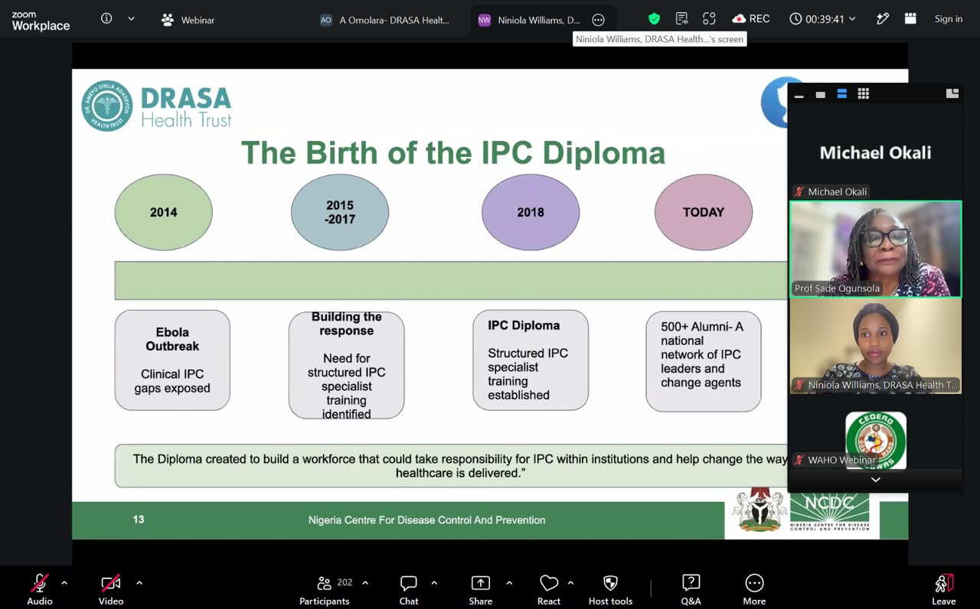The image size is (980, 609).
Task: Expand chat options arrow
Action: pos(434,583)
